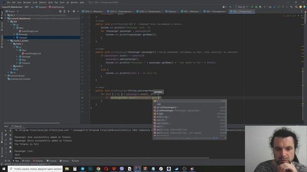Run the Main configuration with green play button
Viewport: 307px width, 172px height.
(x=252, y=7)
